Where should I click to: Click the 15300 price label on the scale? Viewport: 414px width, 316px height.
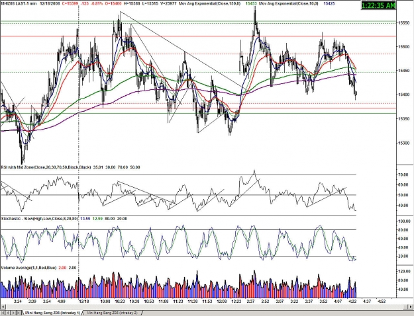click(x=405, y=143)
